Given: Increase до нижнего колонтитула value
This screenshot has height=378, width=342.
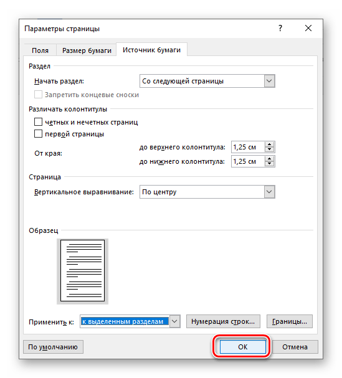Looking at the screenshot, I should (269, 159).
